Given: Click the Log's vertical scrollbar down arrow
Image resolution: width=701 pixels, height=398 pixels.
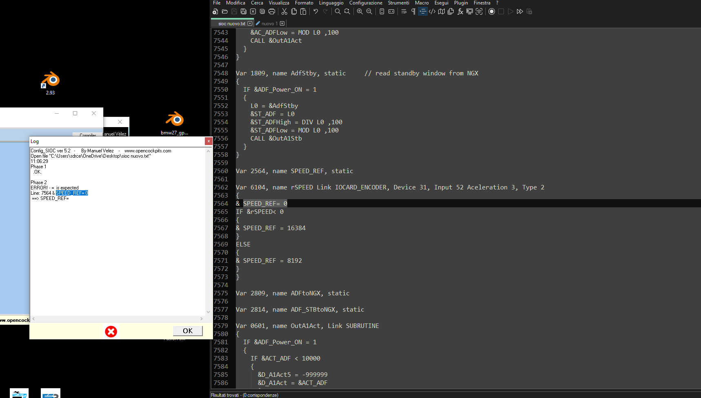Looking at the screenshot, I should [209, 312].
